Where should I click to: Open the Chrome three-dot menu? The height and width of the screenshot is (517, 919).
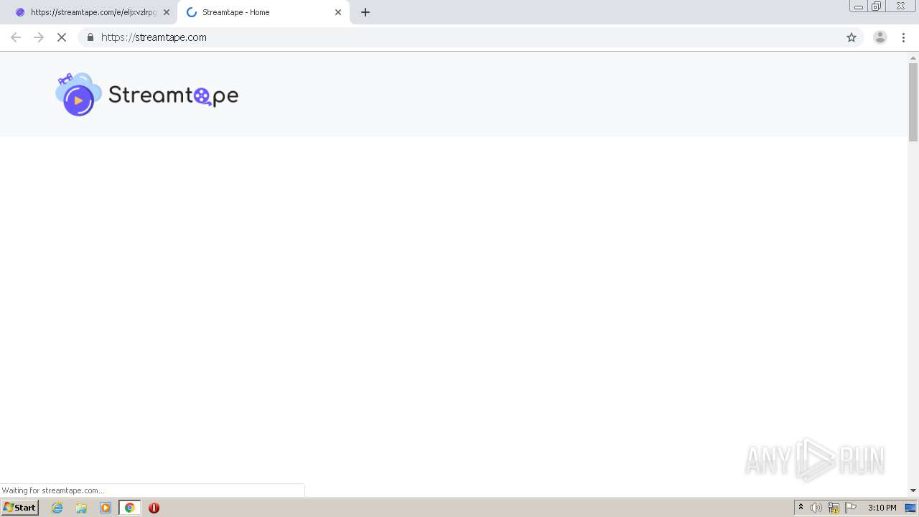904,37
